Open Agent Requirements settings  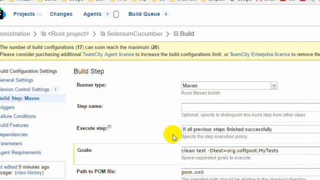[x=20, y=152]
